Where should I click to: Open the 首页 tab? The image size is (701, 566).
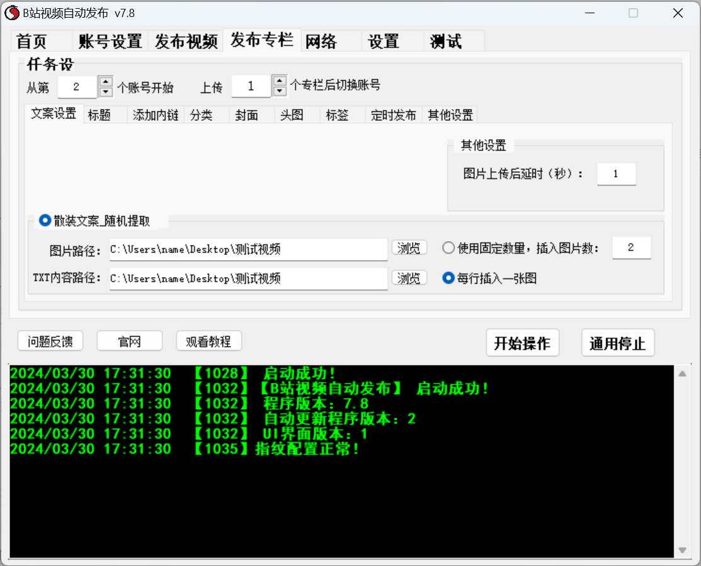click(x=41, y=42)
